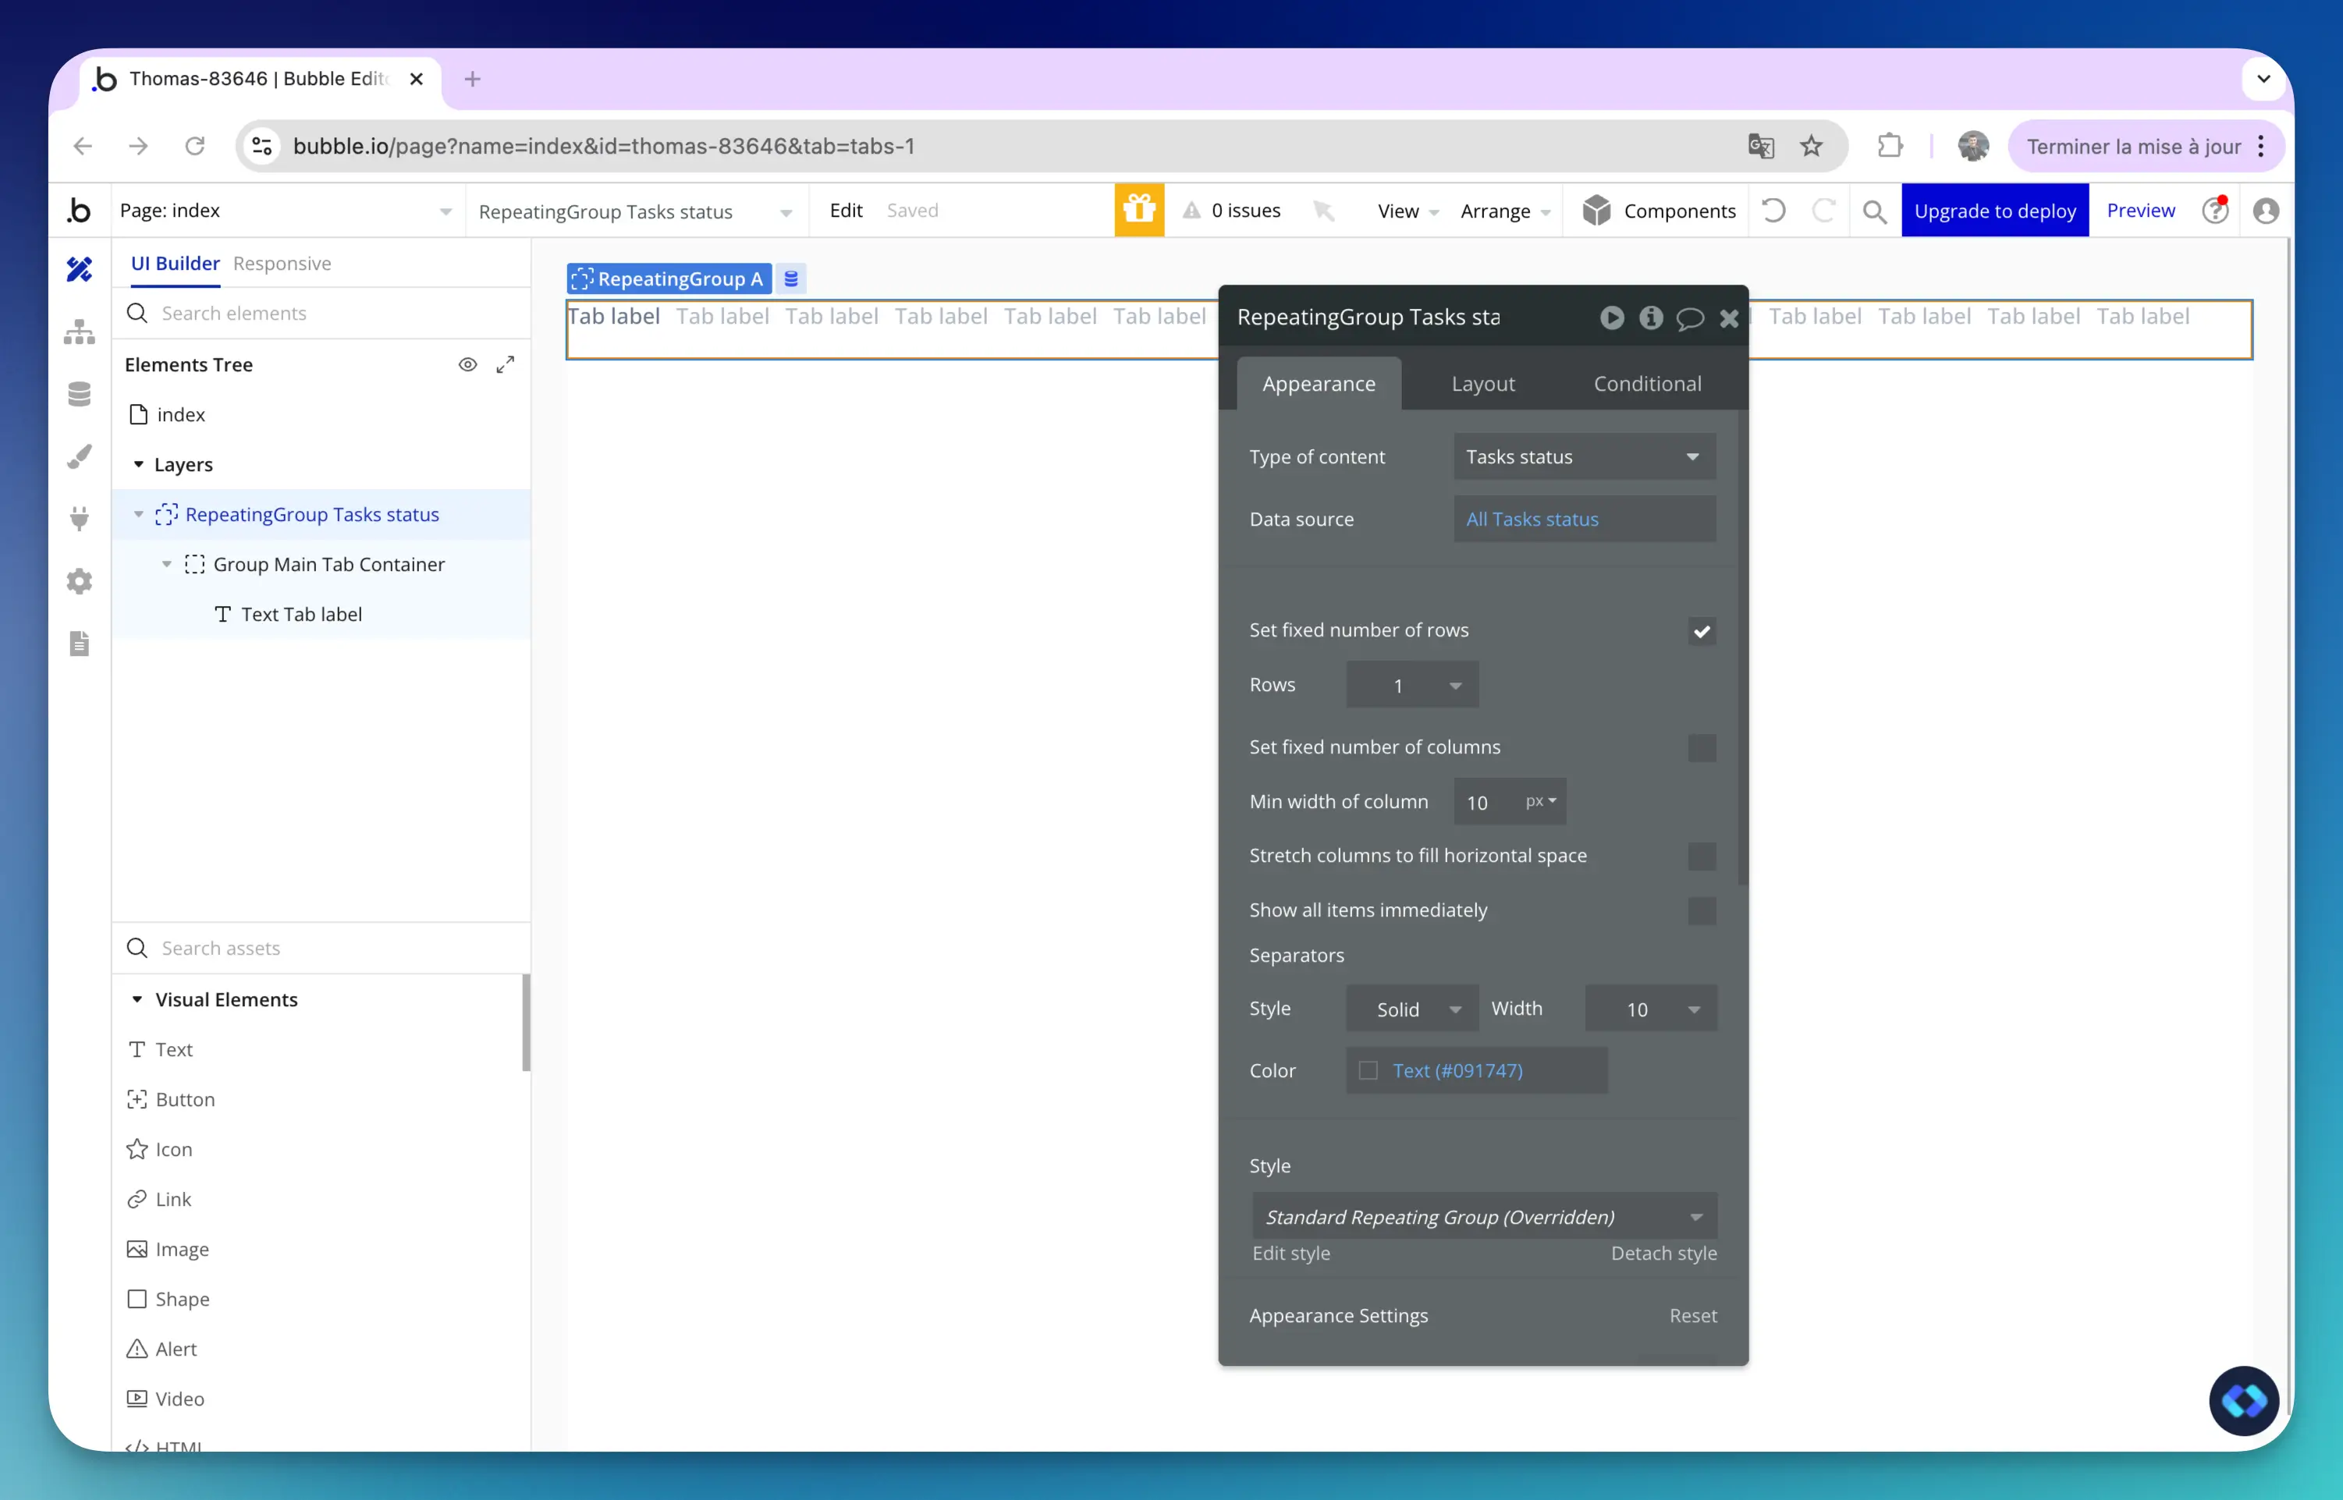Change the px unit for min column width

click(1541, 802)
